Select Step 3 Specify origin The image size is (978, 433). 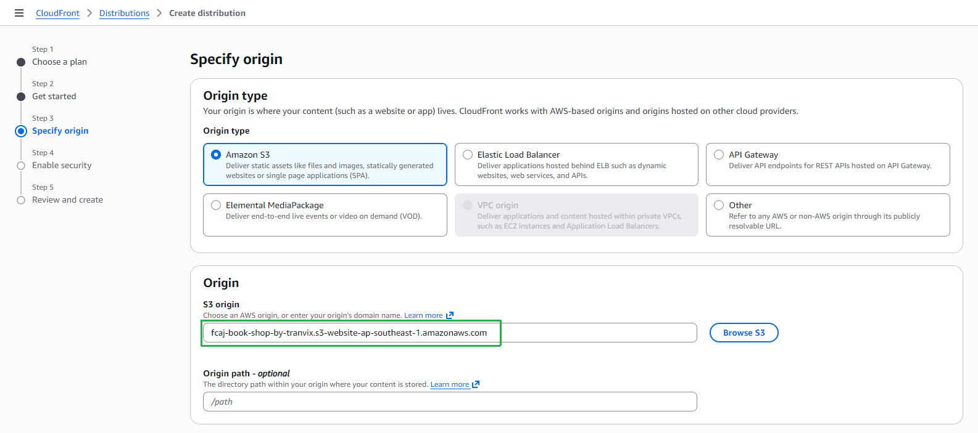[60, 131]
